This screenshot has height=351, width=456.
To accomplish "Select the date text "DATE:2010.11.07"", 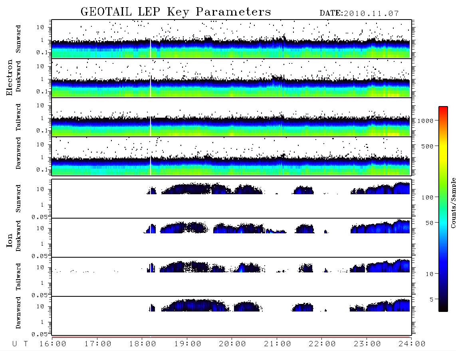I will pyautogui.click(x=359, y=14).
